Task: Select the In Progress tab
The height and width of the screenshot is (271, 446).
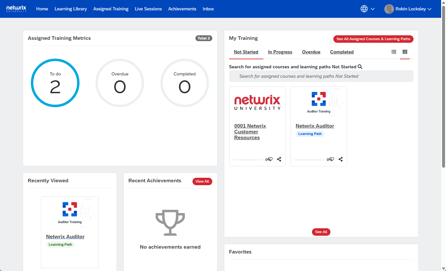Action: pos(280,52)
